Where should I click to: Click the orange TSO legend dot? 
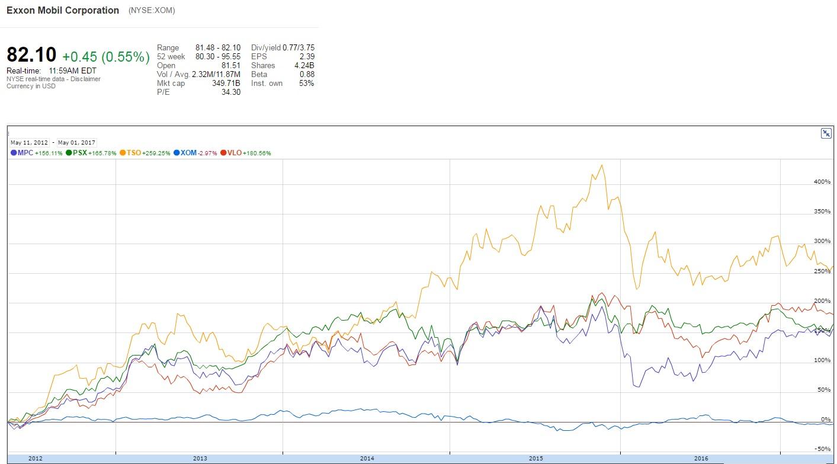coord(123,153)
